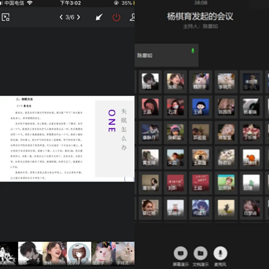Toggle mic icon on 魏新宇 bottom thumbnail

coord(111,260)
